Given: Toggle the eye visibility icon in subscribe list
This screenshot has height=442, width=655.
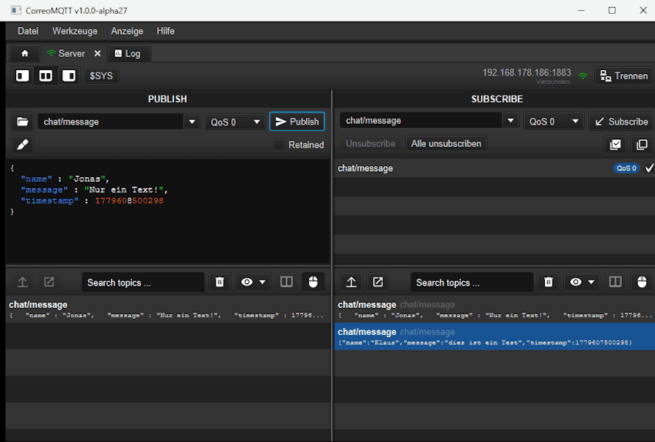Looking at the screenshot, I should click(576, 282).
